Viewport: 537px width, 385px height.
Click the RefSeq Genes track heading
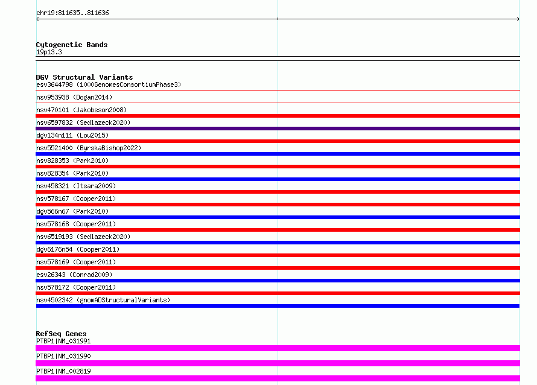coord(61,334)
